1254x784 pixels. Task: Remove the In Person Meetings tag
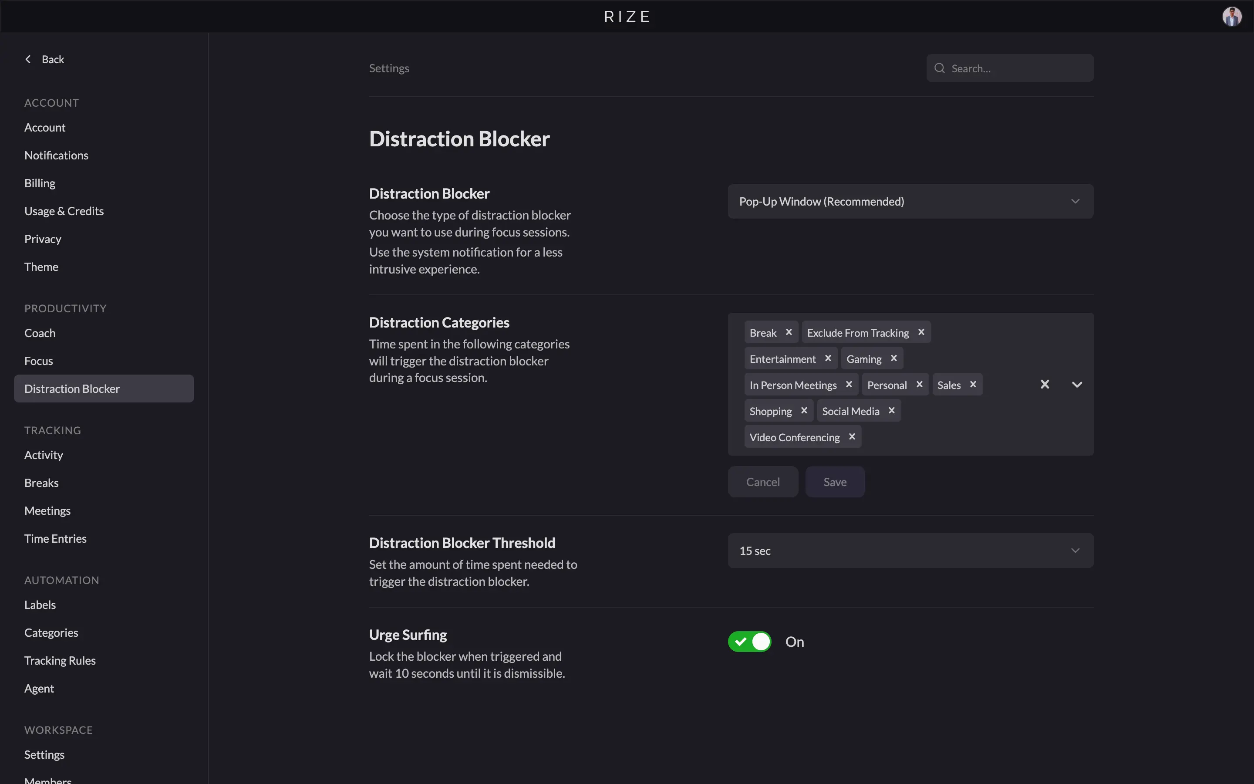849,385
